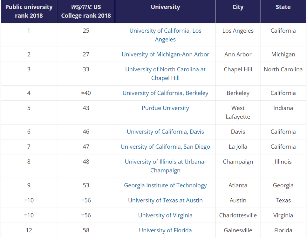Click the Public university rank 2018 header
Viewport: 307px width, 238px height.
29,11
